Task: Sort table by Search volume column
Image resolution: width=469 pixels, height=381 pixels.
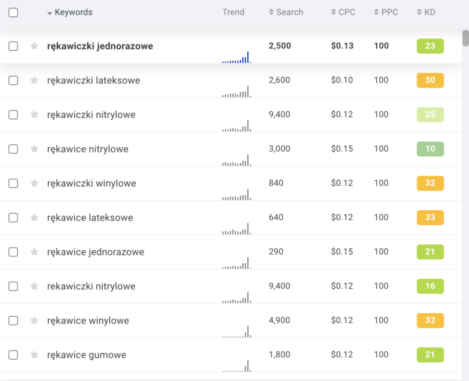Action: [286, 12]
